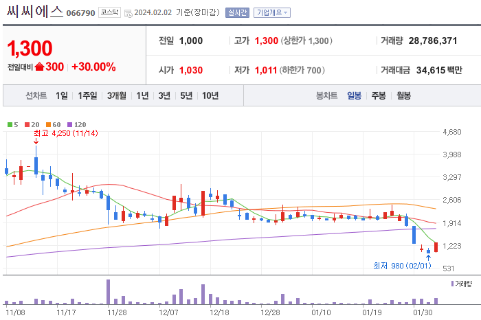The width and height of the screenshot is (481, 320).
Task: Click the stock code 066790
Action: click(80, 13)
